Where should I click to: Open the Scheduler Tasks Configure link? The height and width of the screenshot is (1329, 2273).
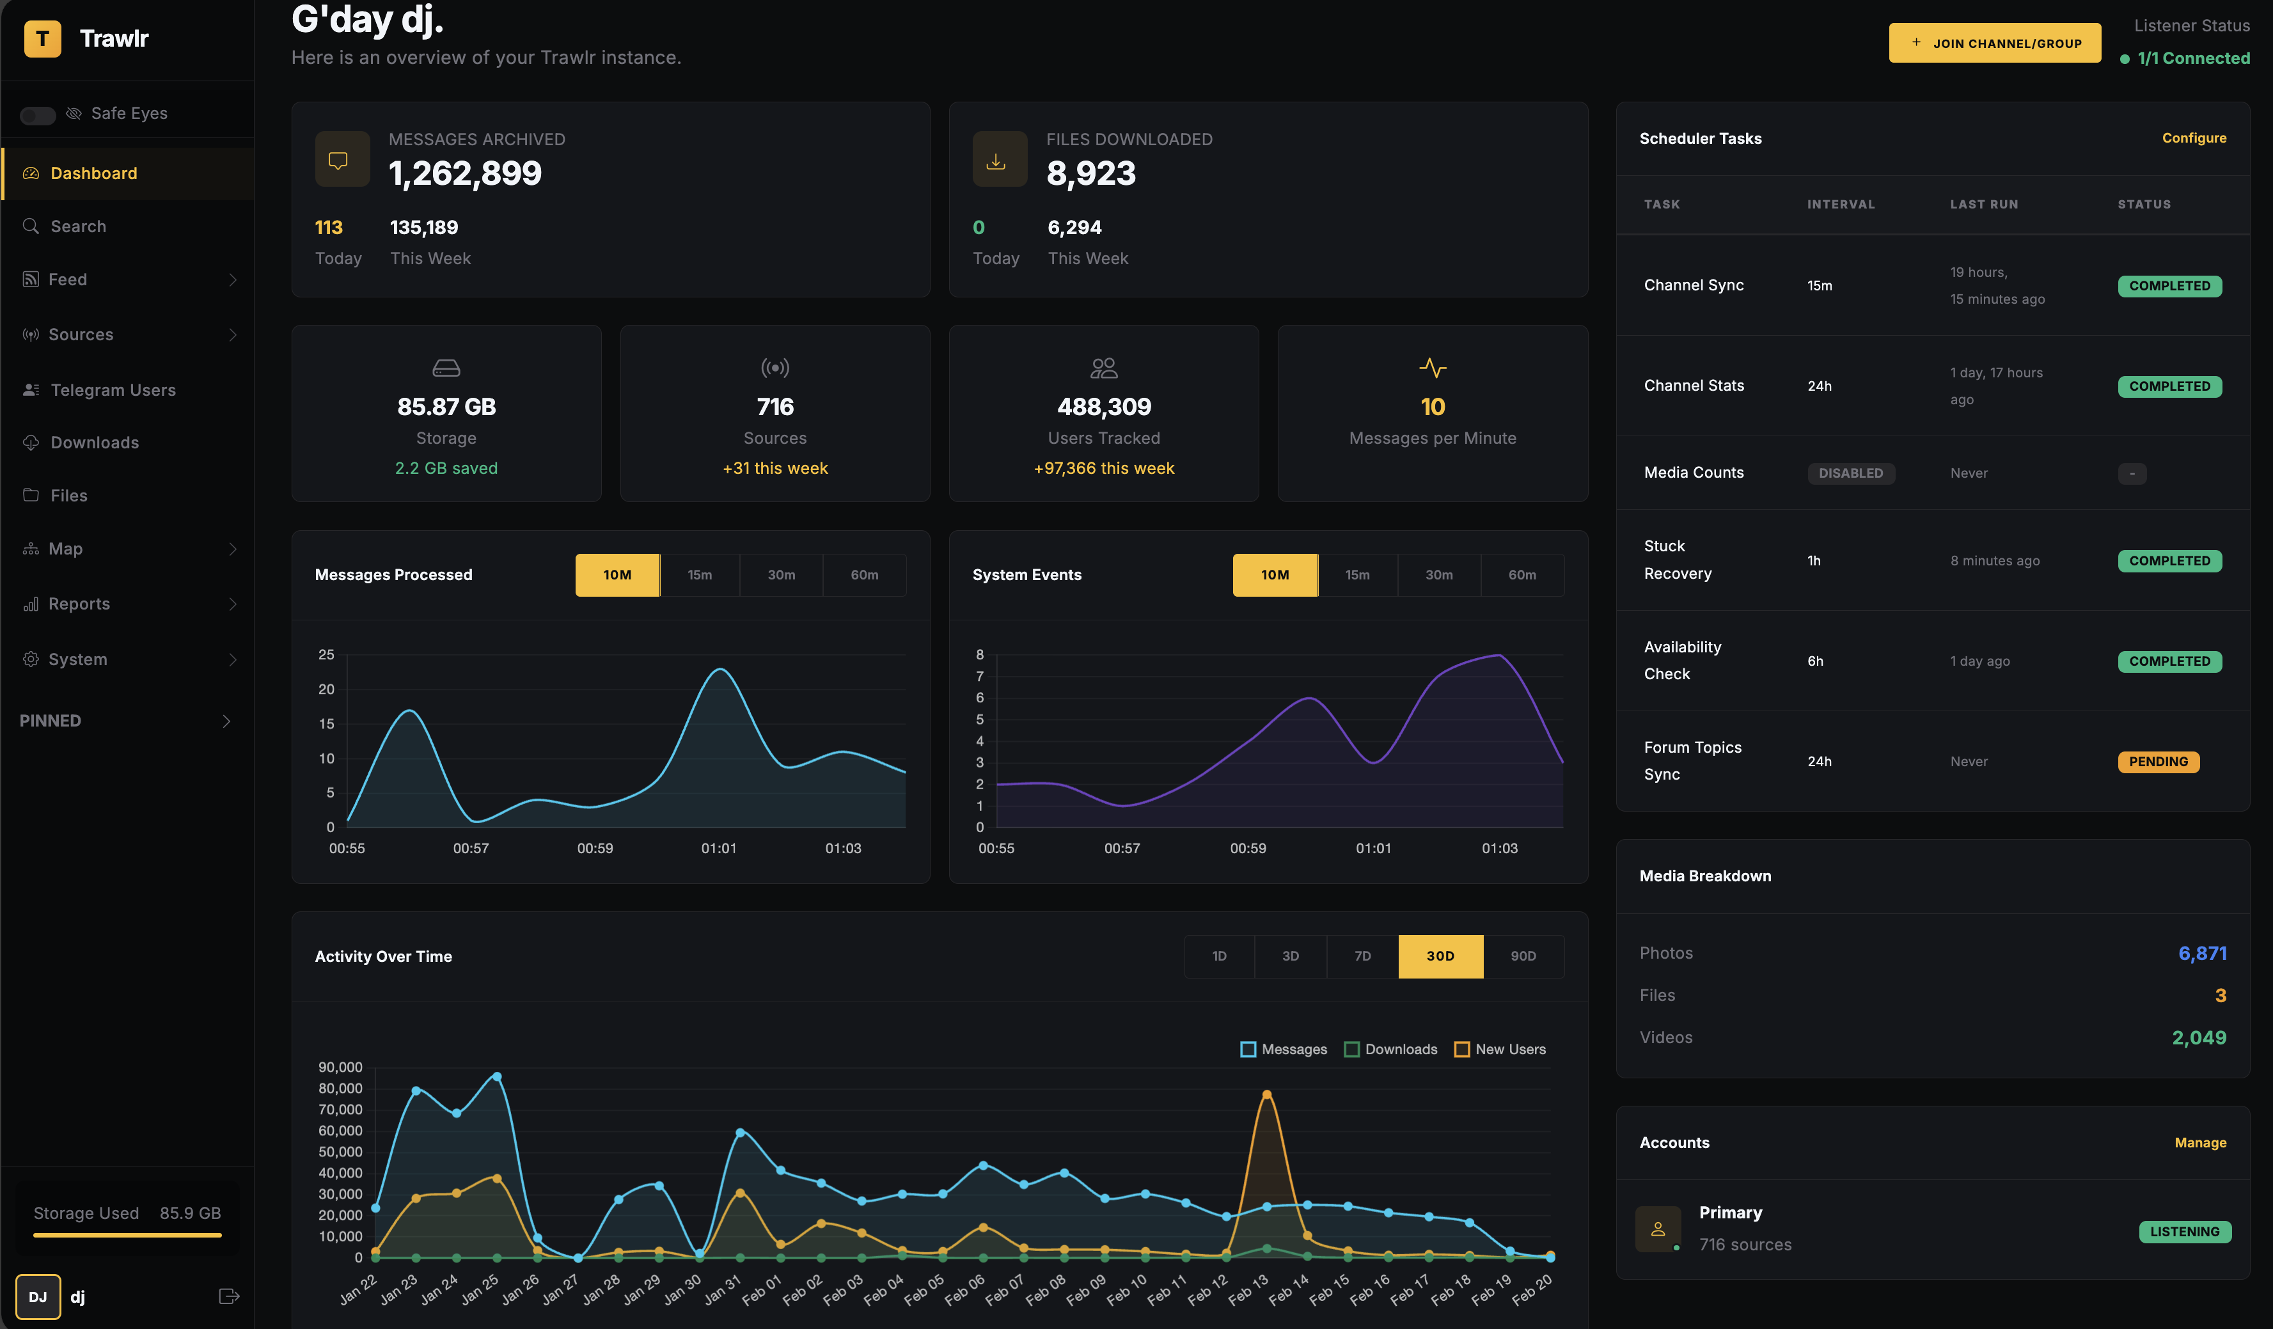[2194, 138]
